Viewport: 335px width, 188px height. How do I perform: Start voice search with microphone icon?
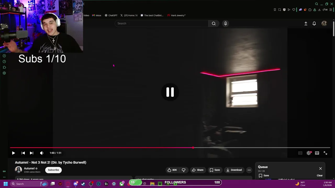click(226, 23)
